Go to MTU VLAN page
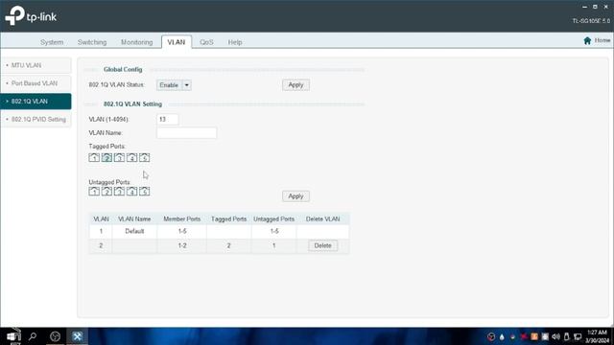 tap(35, 65)
